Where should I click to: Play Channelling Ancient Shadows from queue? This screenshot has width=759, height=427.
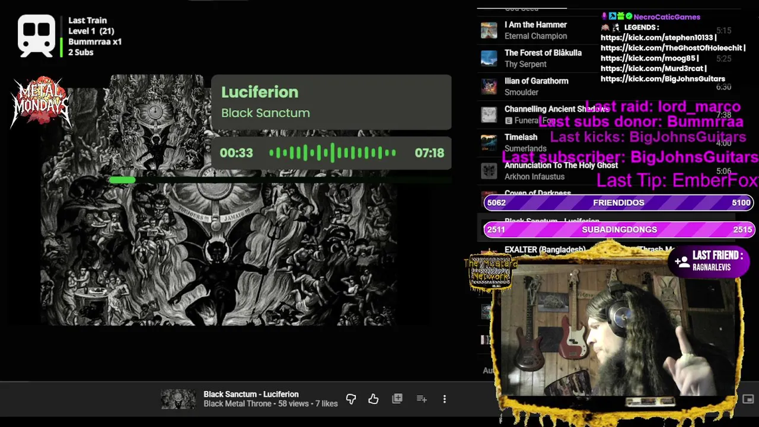[x=556, y=109]
